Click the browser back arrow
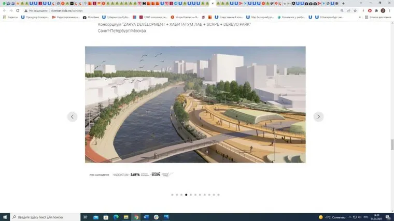This screenshot has height=221, width=394. 5,10
